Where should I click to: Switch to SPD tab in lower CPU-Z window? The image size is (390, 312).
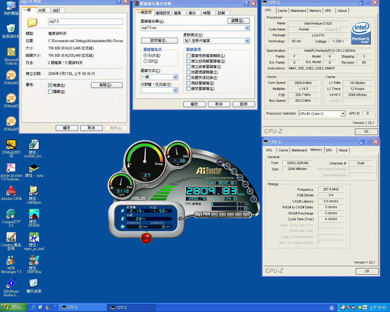coord(329,150)
